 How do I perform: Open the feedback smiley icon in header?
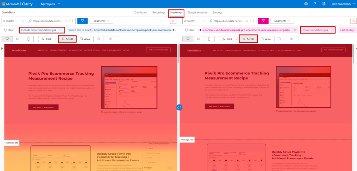click(306, 4)
